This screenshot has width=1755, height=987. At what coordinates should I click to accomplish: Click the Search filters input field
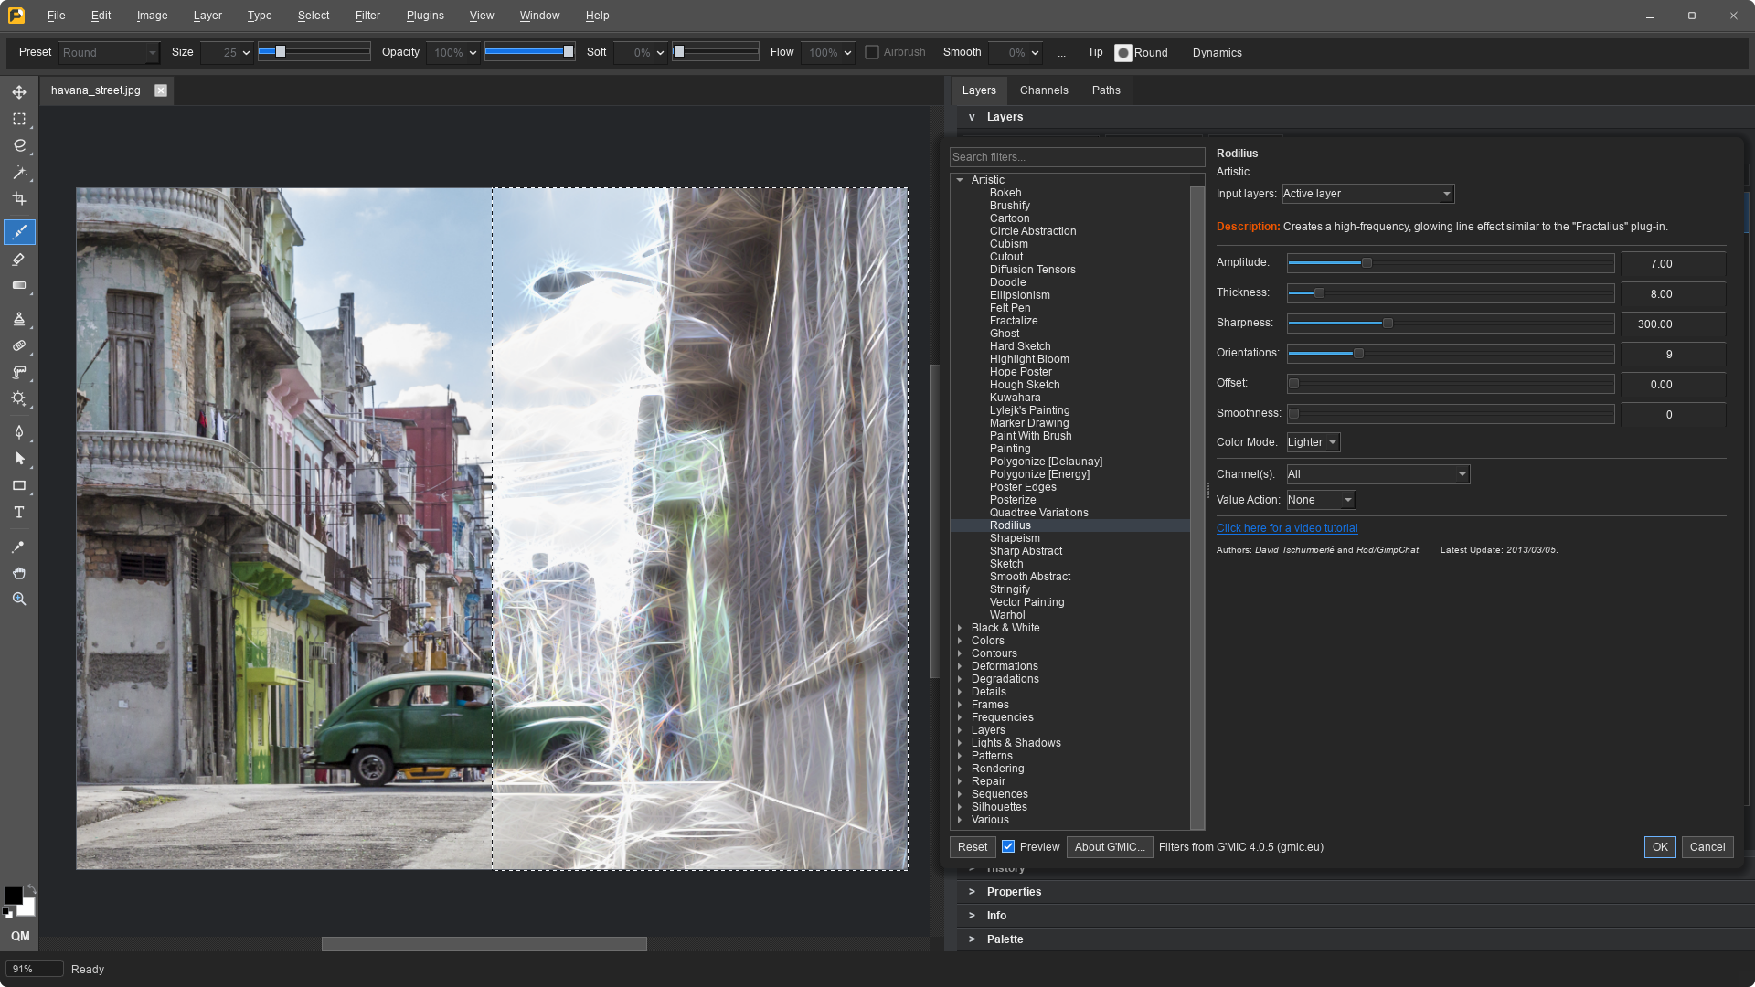pyautogui.click(x=1077, y=157)
